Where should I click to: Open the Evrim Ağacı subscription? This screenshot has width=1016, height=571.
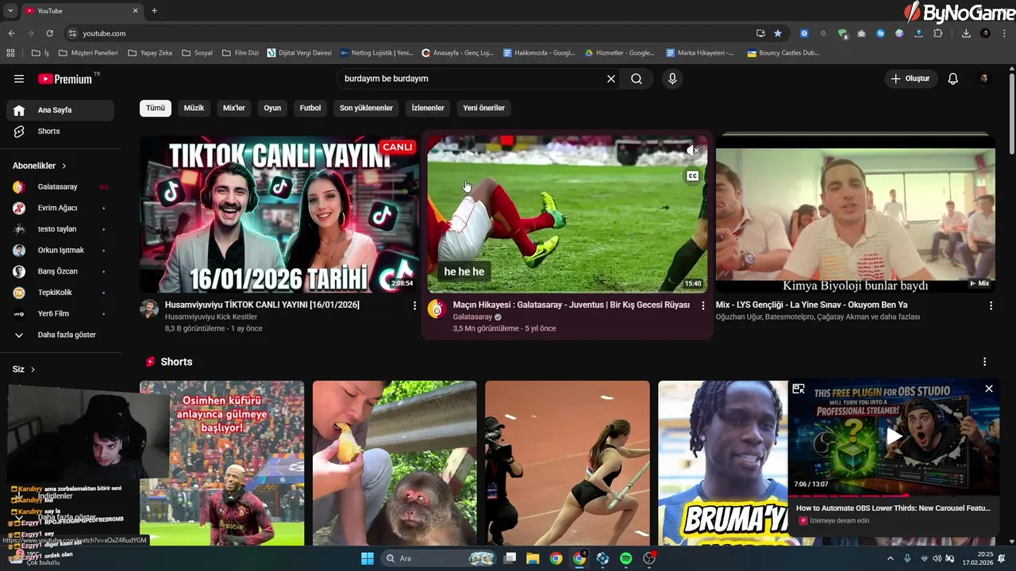60,208
